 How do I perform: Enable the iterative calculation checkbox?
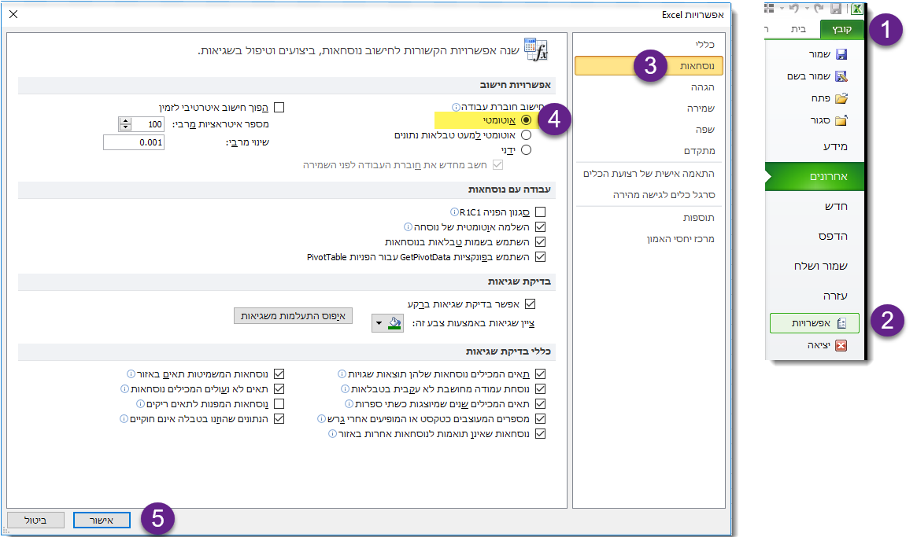[x=278, y=107]
